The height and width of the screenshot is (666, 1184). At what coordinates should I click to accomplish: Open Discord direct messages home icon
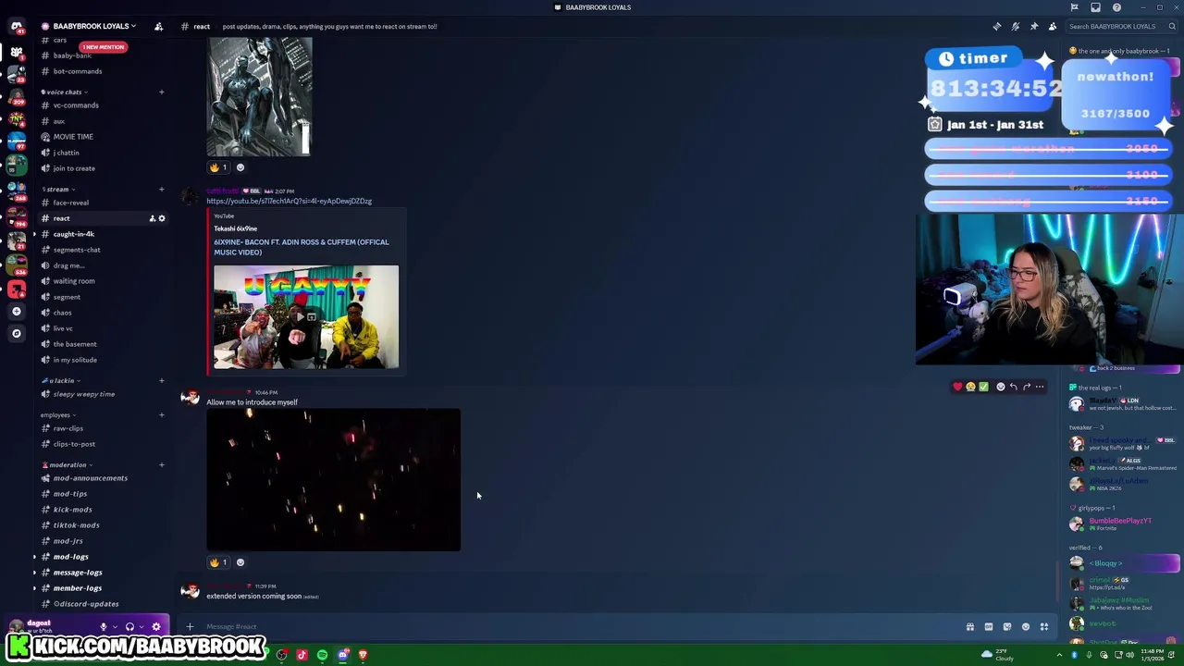tap(17, 26)
